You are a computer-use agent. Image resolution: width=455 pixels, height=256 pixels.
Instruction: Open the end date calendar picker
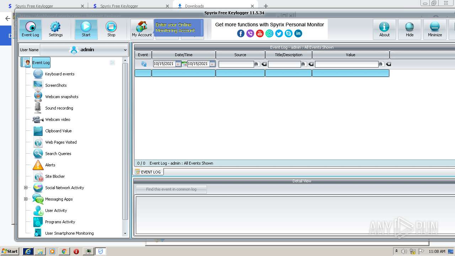pyautogui.click(x=212, y=64)
